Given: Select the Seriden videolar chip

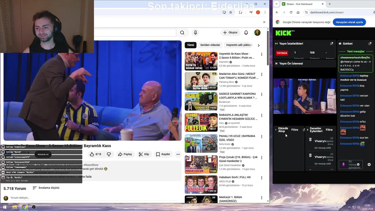Looking at the screenshot, I should pyautogui.click(x=210, y=45).
